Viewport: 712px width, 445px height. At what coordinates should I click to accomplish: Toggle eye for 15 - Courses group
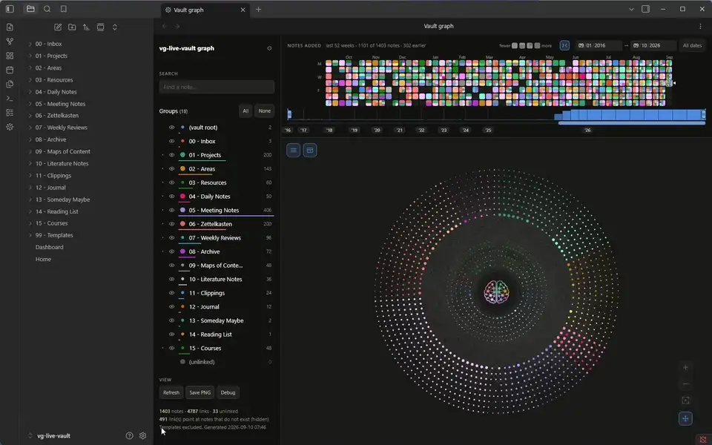pyautogui.click(x=171, y=349)
